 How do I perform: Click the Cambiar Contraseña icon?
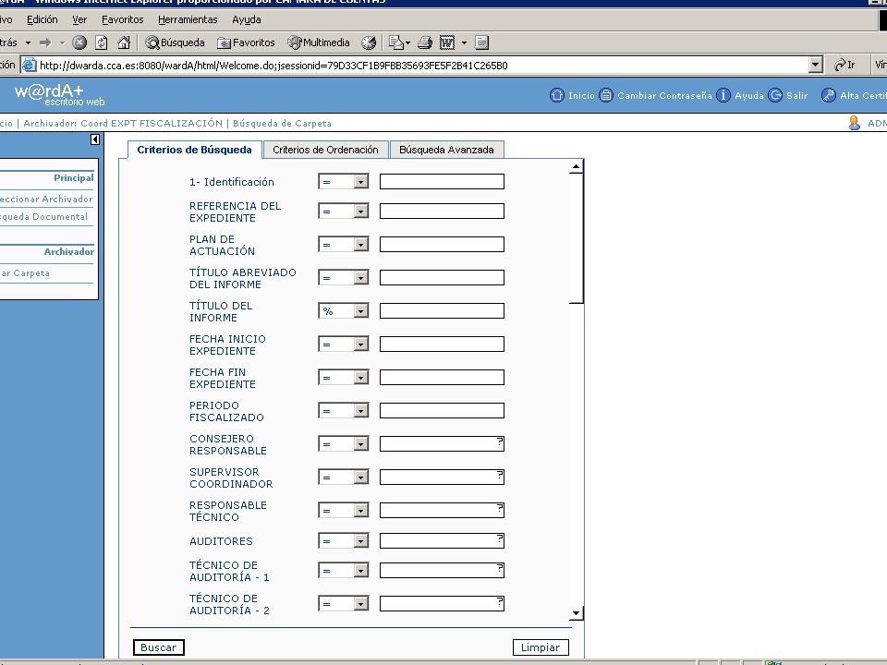click(x=606, y=95)
